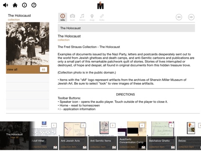Open the help question mark icon

click(34, 5)
